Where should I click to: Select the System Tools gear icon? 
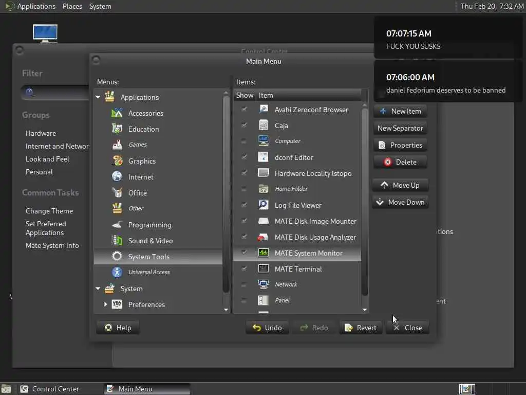[117, 256]
